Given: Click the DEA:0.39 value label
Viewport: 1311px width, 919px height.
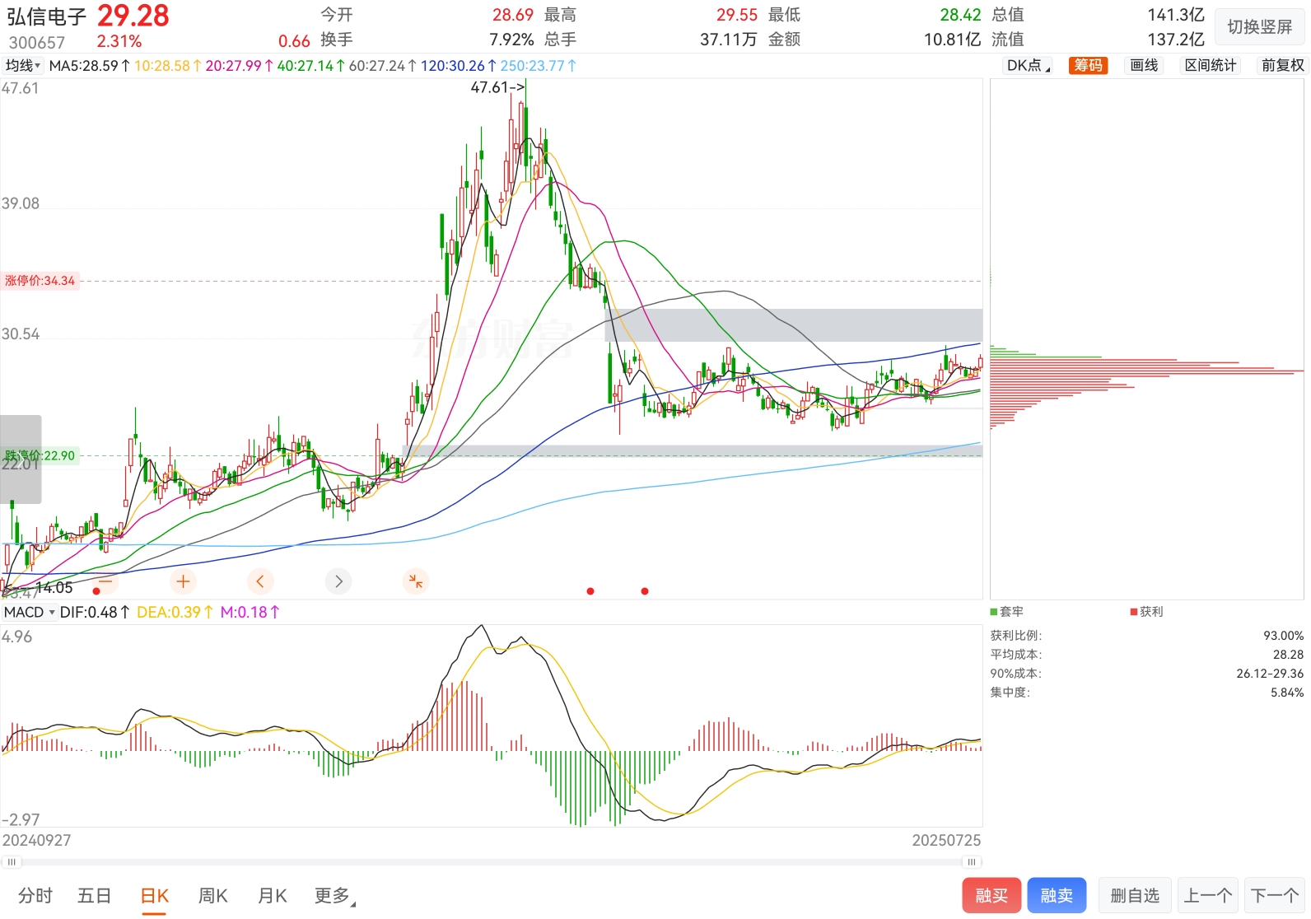Looking at the screenshot, I should tap(175, 612).
